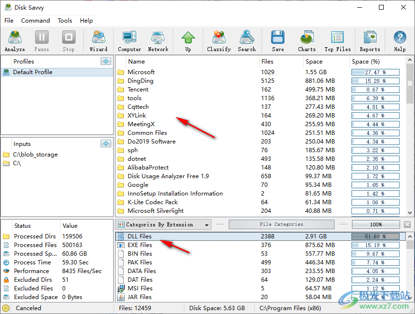The image size is (415, 314).
Task: Click the DingDing 15.28 % space bar
Action: (376, 81)
